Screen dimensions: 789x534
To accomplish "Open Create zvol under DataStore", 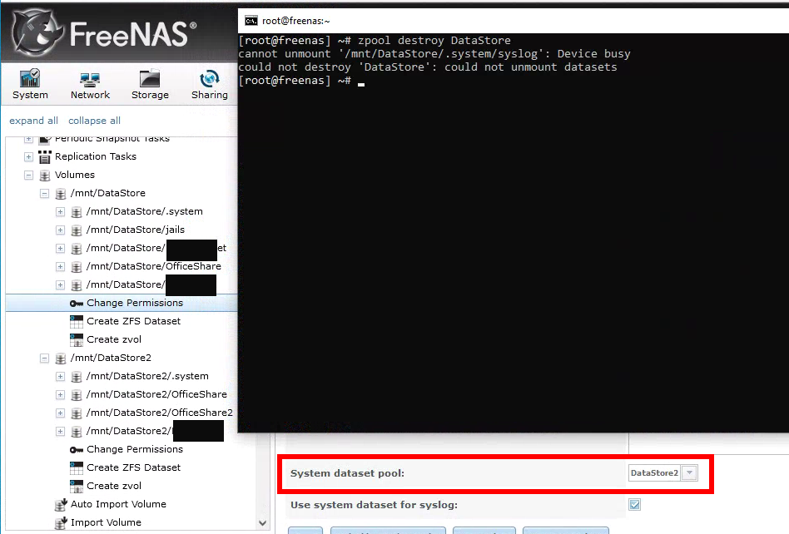I will (x=114, y=339).
